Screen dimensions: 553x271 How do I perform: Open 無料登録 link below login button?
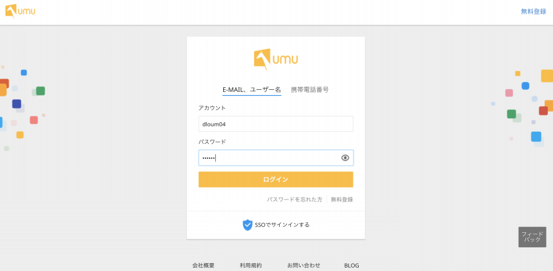click(x=342, y=199)
